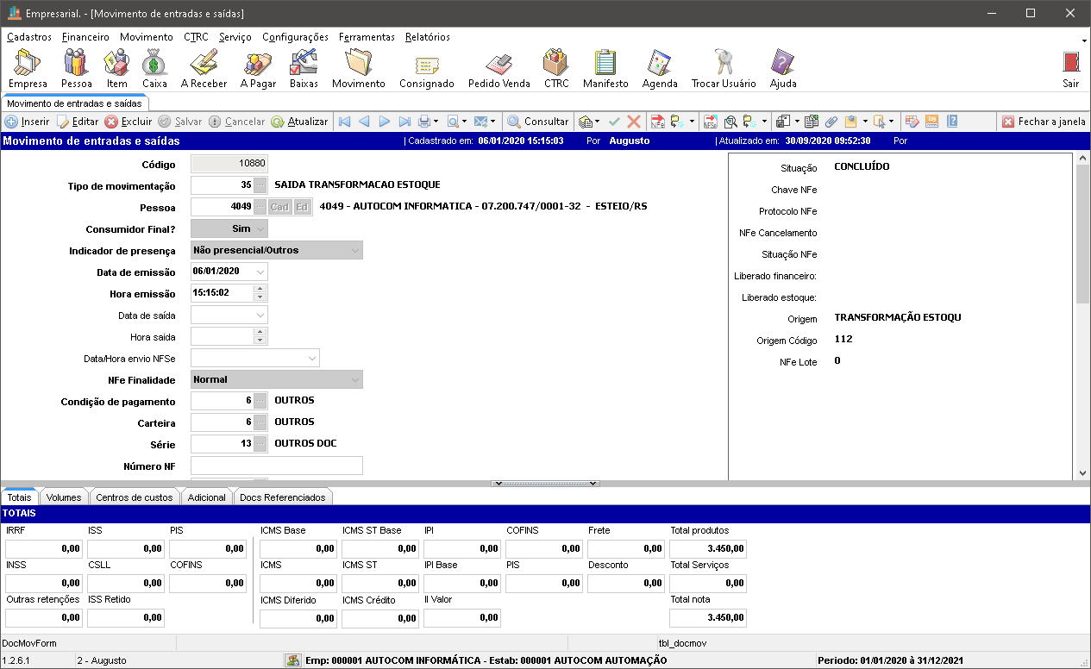The image size is (1091, 669).
Task: Open the Data de emissão date picker
Action: click(x=260, y=272)
